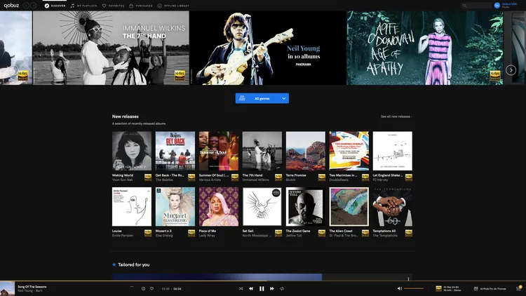The height and width of the screenshot is (296, 526).
Task: Go back to the previous track
Action: [251, 288]
